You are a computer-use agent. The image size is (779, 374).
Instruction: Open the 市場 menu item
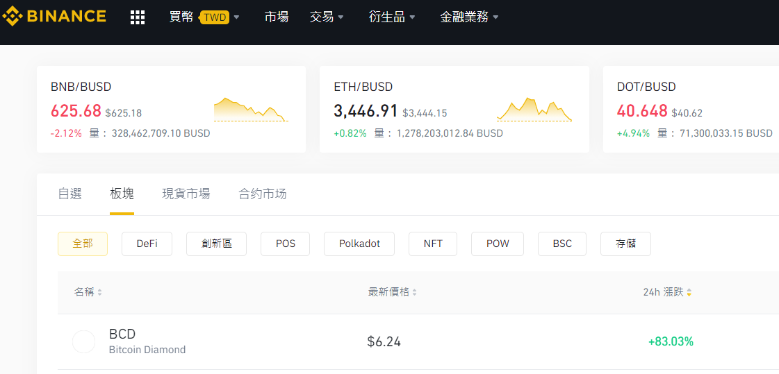276,17
